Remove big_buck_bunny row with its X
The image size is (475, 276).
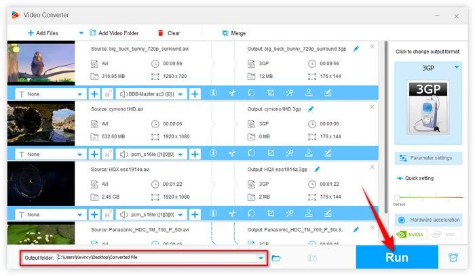click(373, 47)
